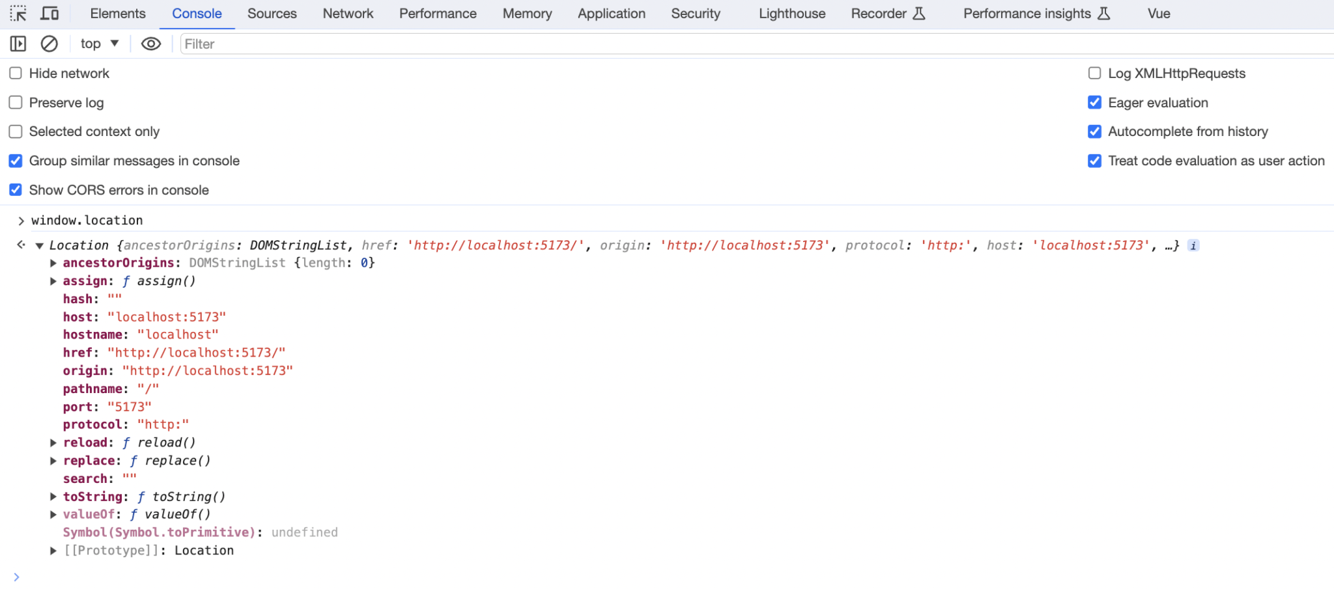The image size is (1334, 589).
Task: Open the top execution context dropdown
Action: point(99,44)
